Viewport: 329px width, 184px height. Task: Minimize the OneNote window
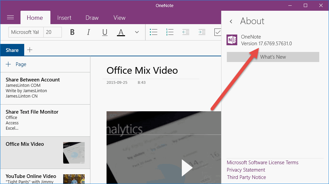290,5
